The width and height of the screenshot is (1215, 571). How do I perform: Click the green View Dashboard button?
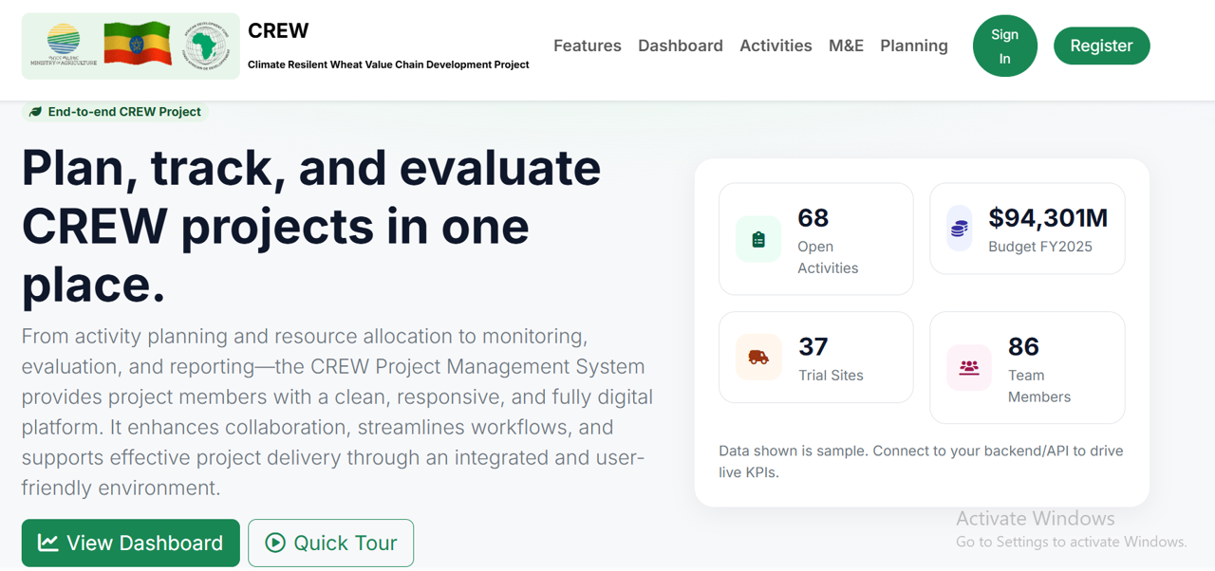131,543
